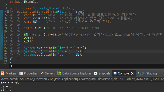
Task: Open the Markers tab
Action: (x=9, y=73)
